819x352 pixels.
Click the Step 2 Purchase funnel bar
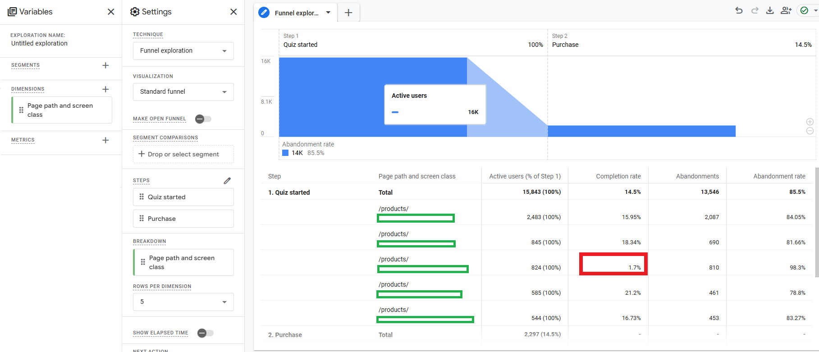pos(641,131)
